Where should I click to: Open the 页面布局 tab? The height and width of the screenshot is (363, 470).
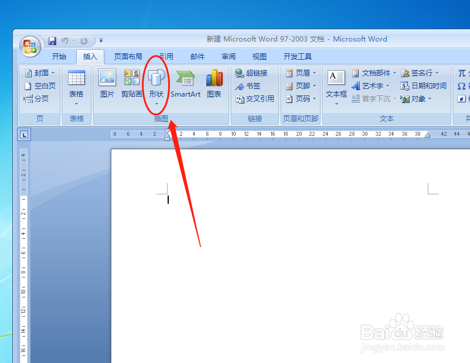coord(128,56)
